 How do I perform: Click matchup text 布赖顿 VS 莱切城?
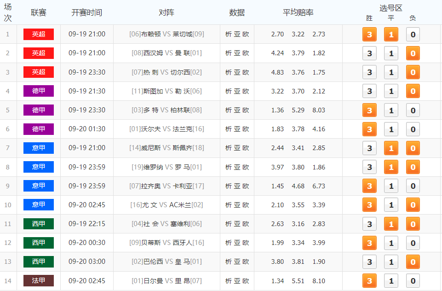166,34
